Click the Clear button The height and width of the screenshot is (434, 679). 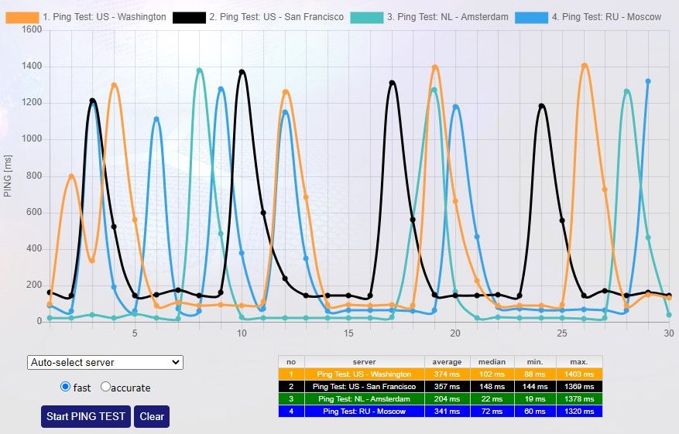coord(151,416)
